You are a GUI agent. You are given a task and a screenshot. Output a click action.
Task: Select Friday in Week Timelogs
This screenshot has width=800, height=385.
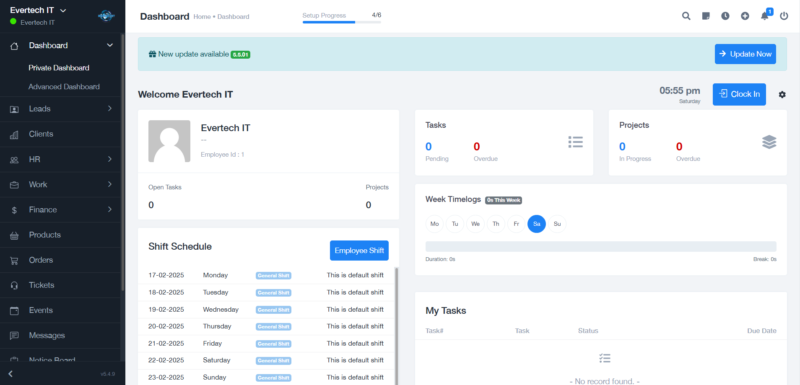click(516, 224)
